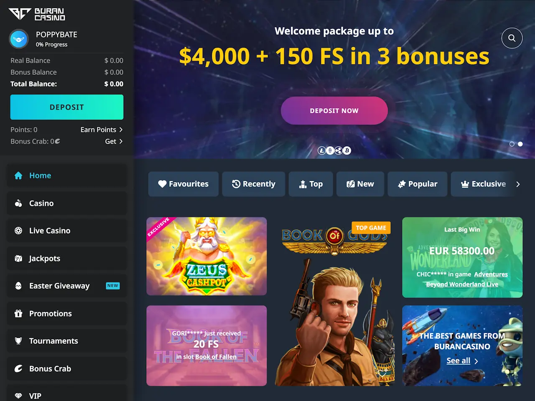Switch to the Popular tab
The width and height of the screenshot is (535, 401).
pyautogui.click(x=418, y=184)
